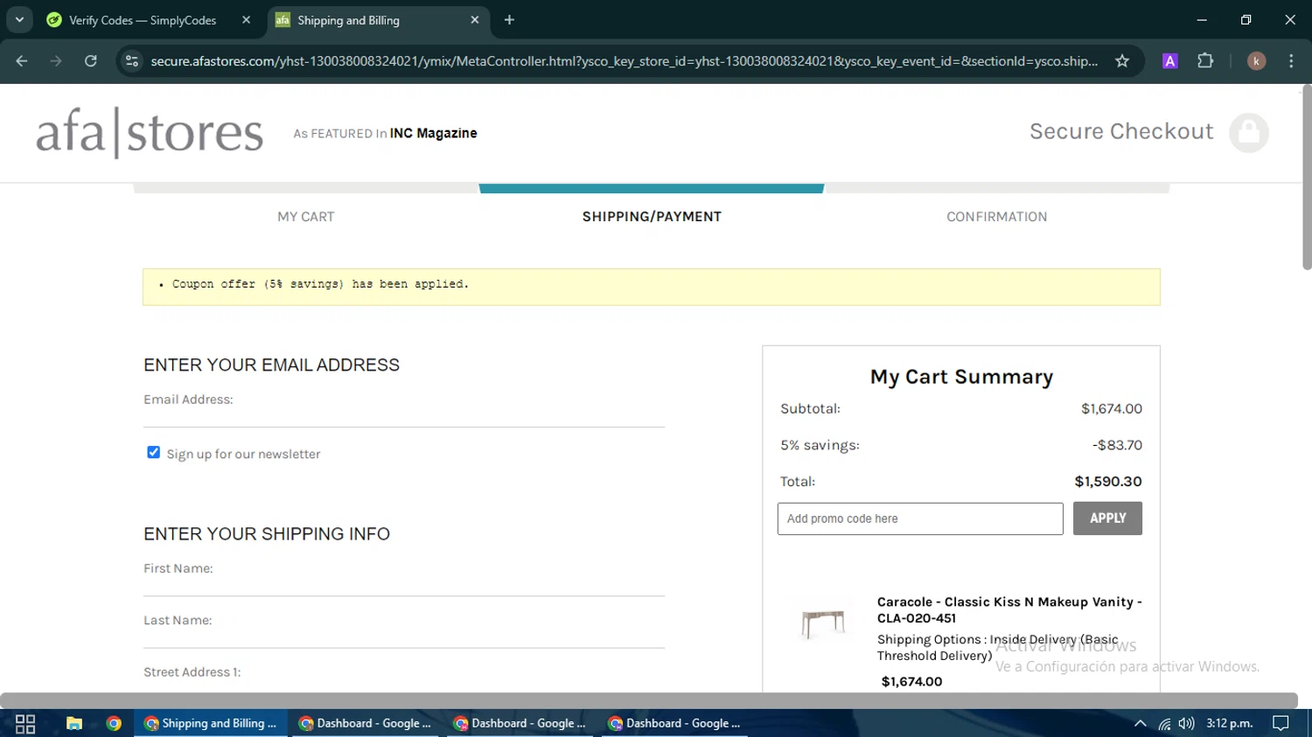The image size is (1312, 737).
Task: Open volume control tray icon
Action: click(x=1186, y=723)
